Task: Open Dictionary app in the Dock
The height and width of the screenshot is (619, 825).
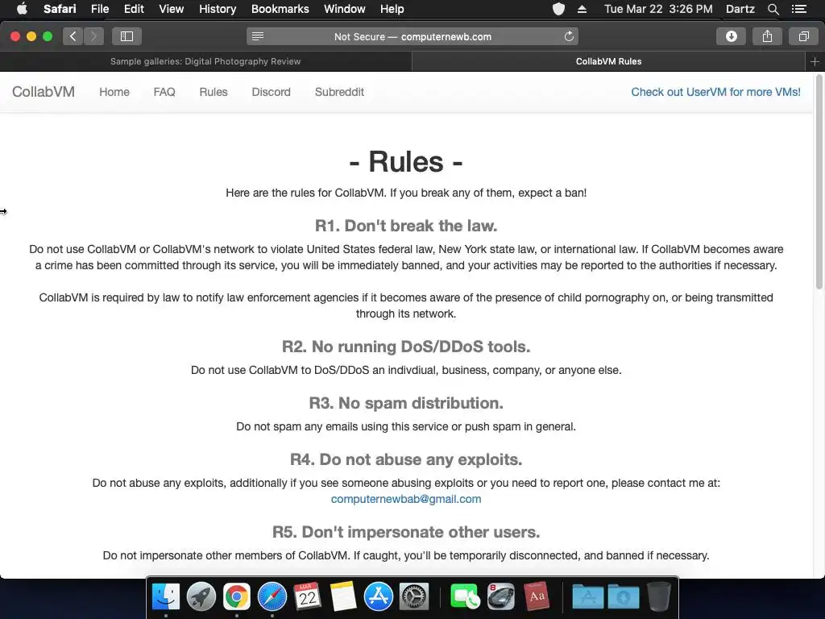Action: click(x=536, y=597)
